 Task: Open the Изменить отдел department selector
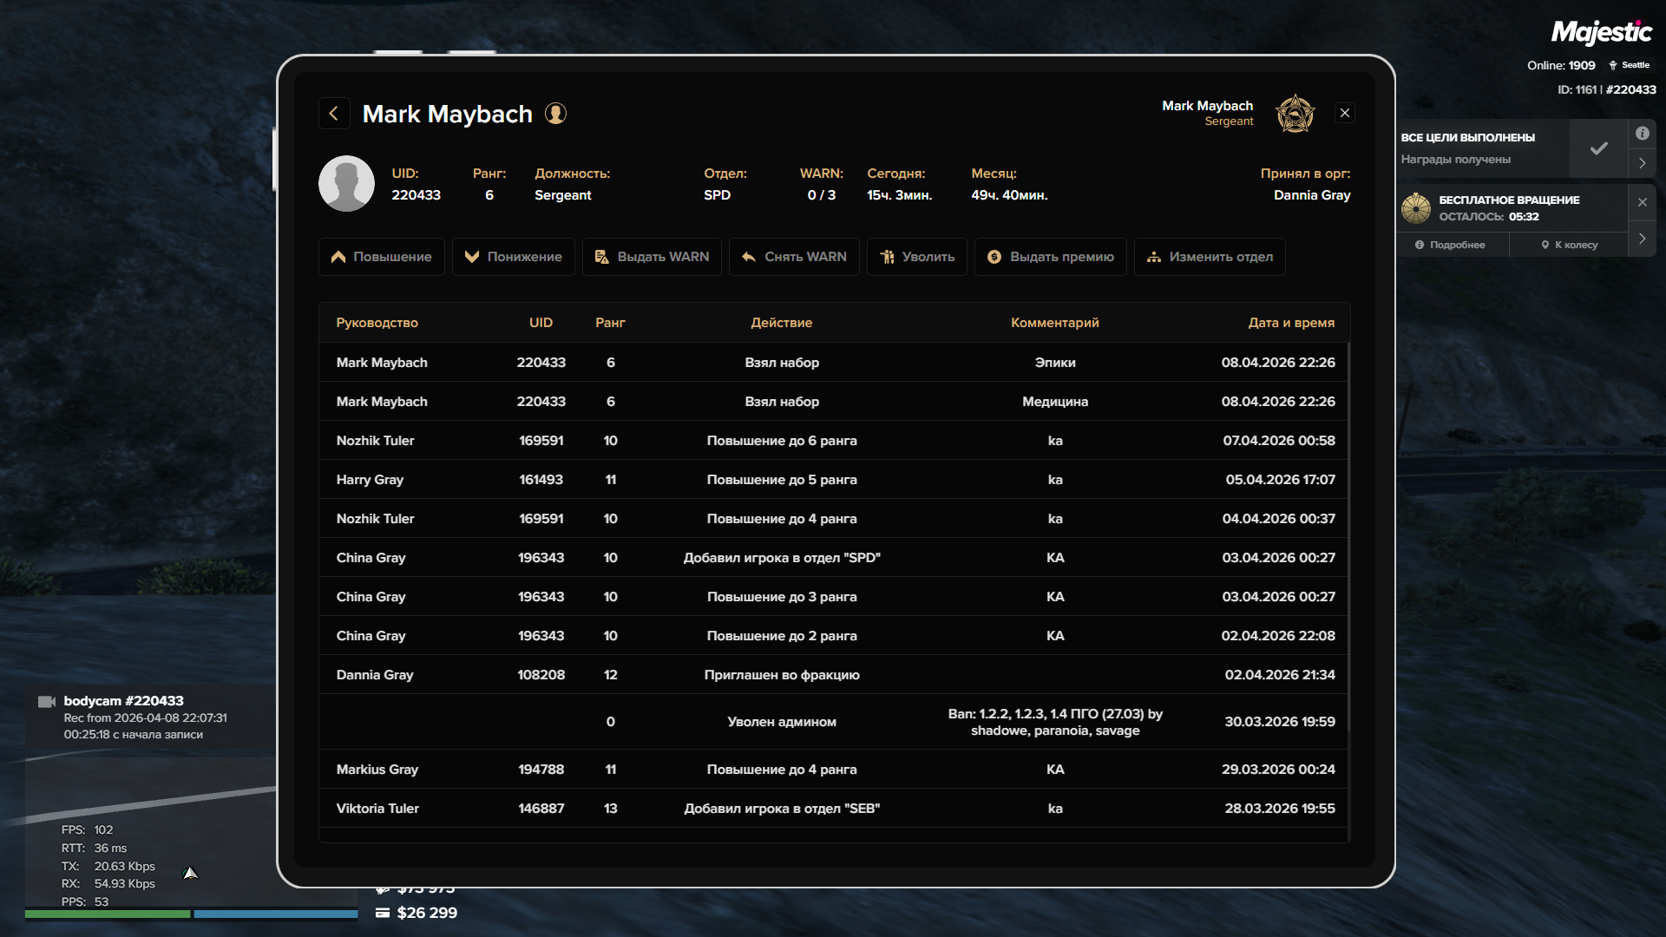[x=1210, y=257]
